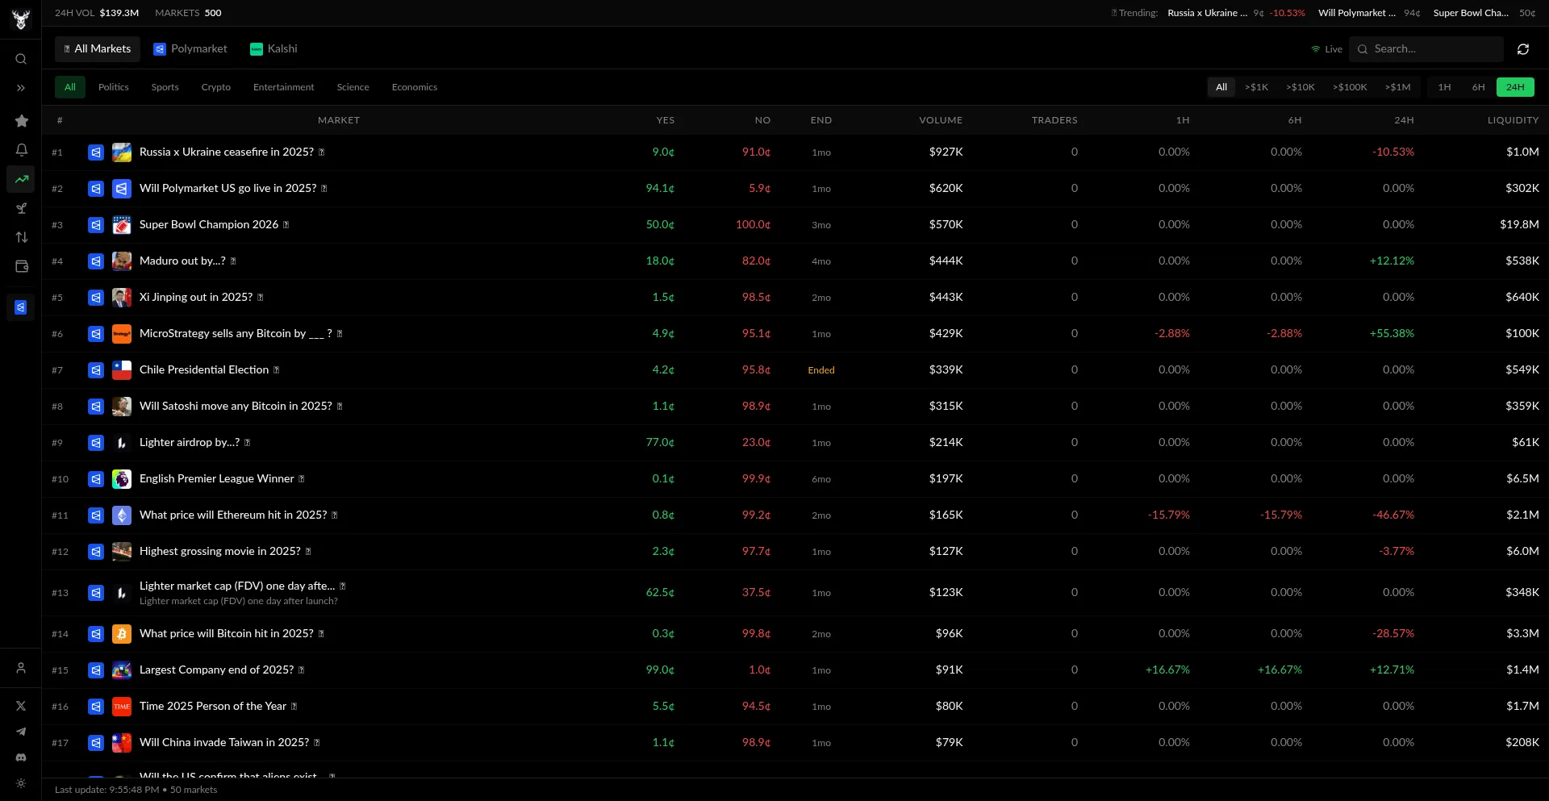Open the Maduro out by...? market
Image resolution: width=1549 pixels, height=801 pixels.
pyautogui.click(x=182, y=261)
